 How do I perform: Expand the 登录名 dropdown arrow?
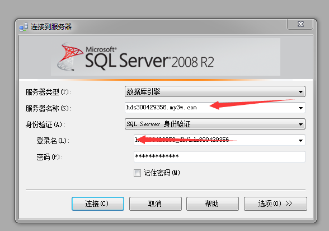pos(300,140)
